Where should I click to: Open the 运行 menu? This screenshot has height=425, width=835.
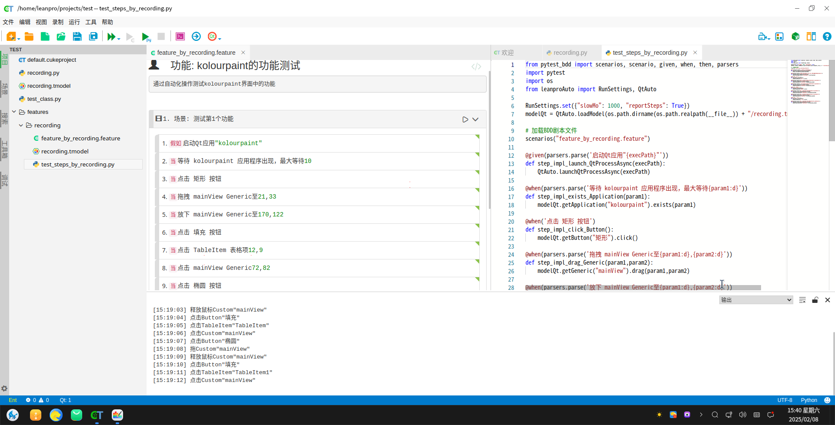pyautogui.click(x=74, y=22)
